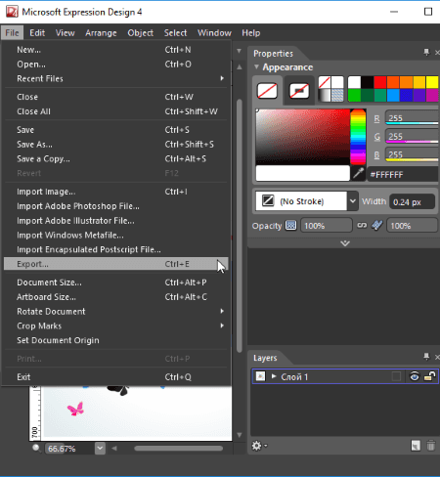Image resolution: width=440 pixels, height=477 pixels.
Task: Click the link opacity chain icon
Action: click(362, 226)
